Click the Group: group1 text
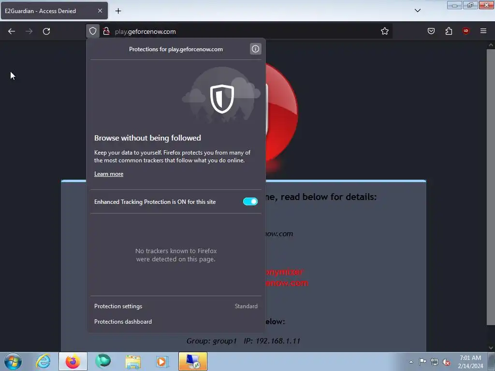 click(x=211, y=341)
